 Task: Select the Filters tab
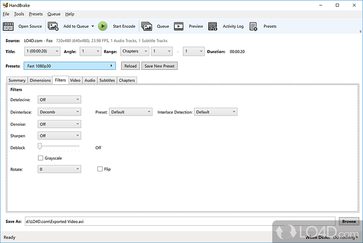click(60, 80)
